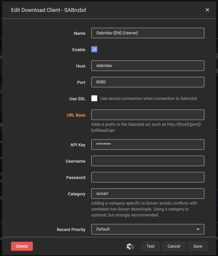218x256 pixels.
Task: Click into the Host field
Action: coord(148,66)
